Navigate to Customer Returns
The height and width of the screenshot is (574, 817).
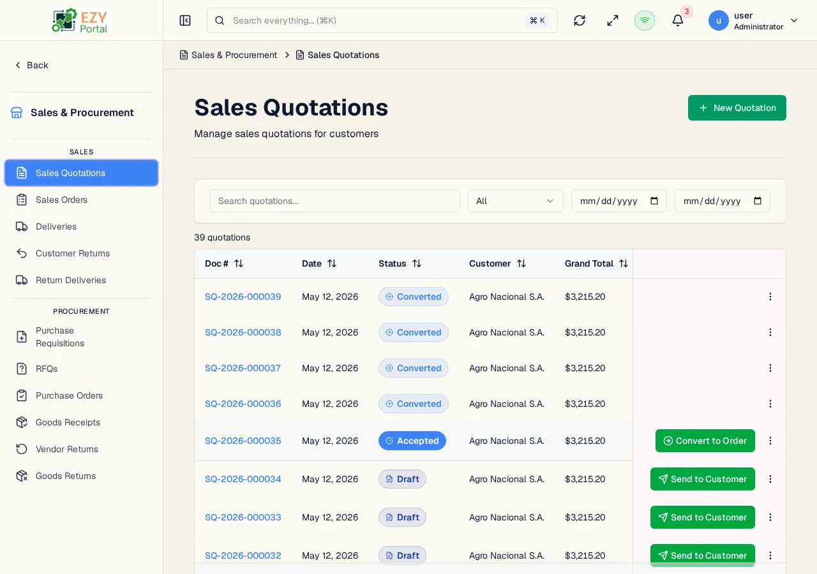pos(81,253)
